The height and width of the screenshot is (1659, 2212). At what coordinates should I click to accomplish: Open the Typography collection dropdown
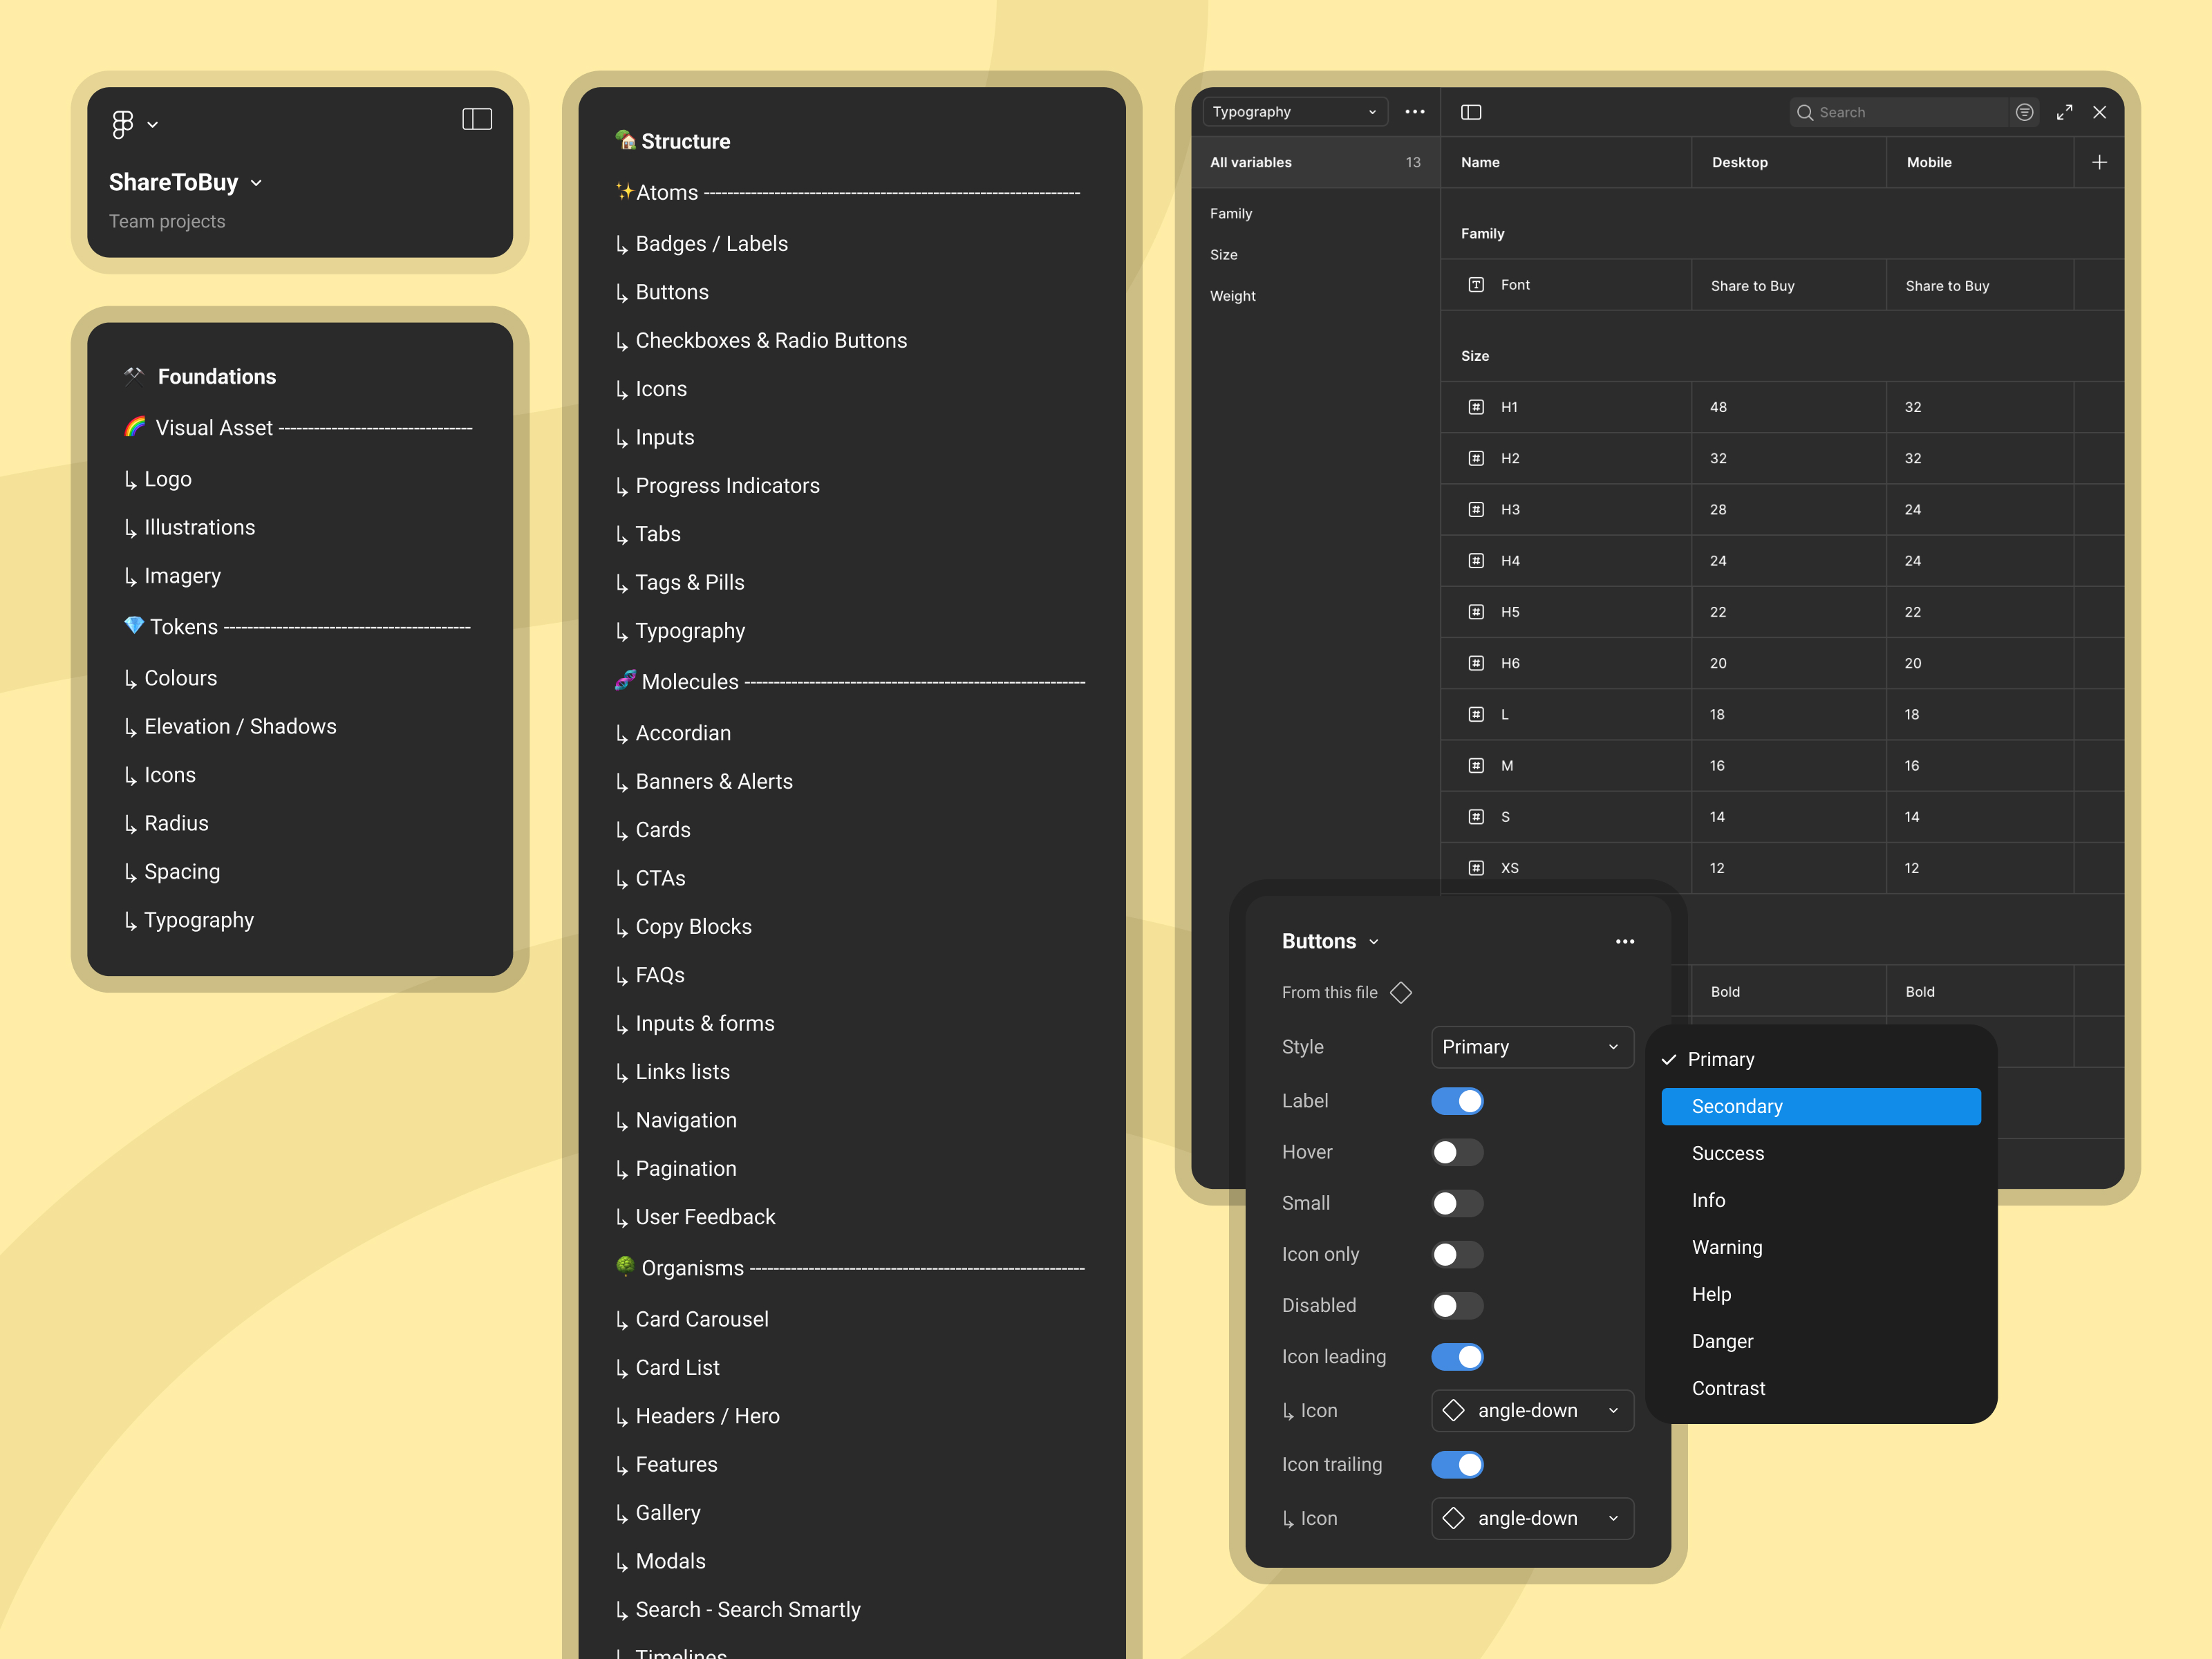tap(1294, 112)
